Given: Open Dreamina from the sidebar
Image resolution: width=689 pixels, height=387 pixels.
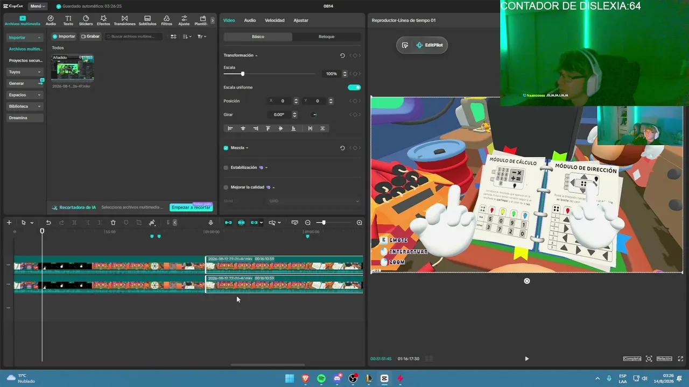Looking at the screenshot, I should tap(25, 118).
